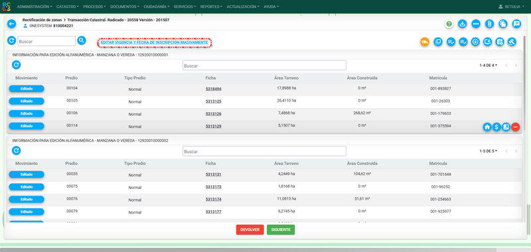This screenshot has width=531, height=252.
Task: Refresh the manzana 12920010000002 table
Action: click(16, 151)
